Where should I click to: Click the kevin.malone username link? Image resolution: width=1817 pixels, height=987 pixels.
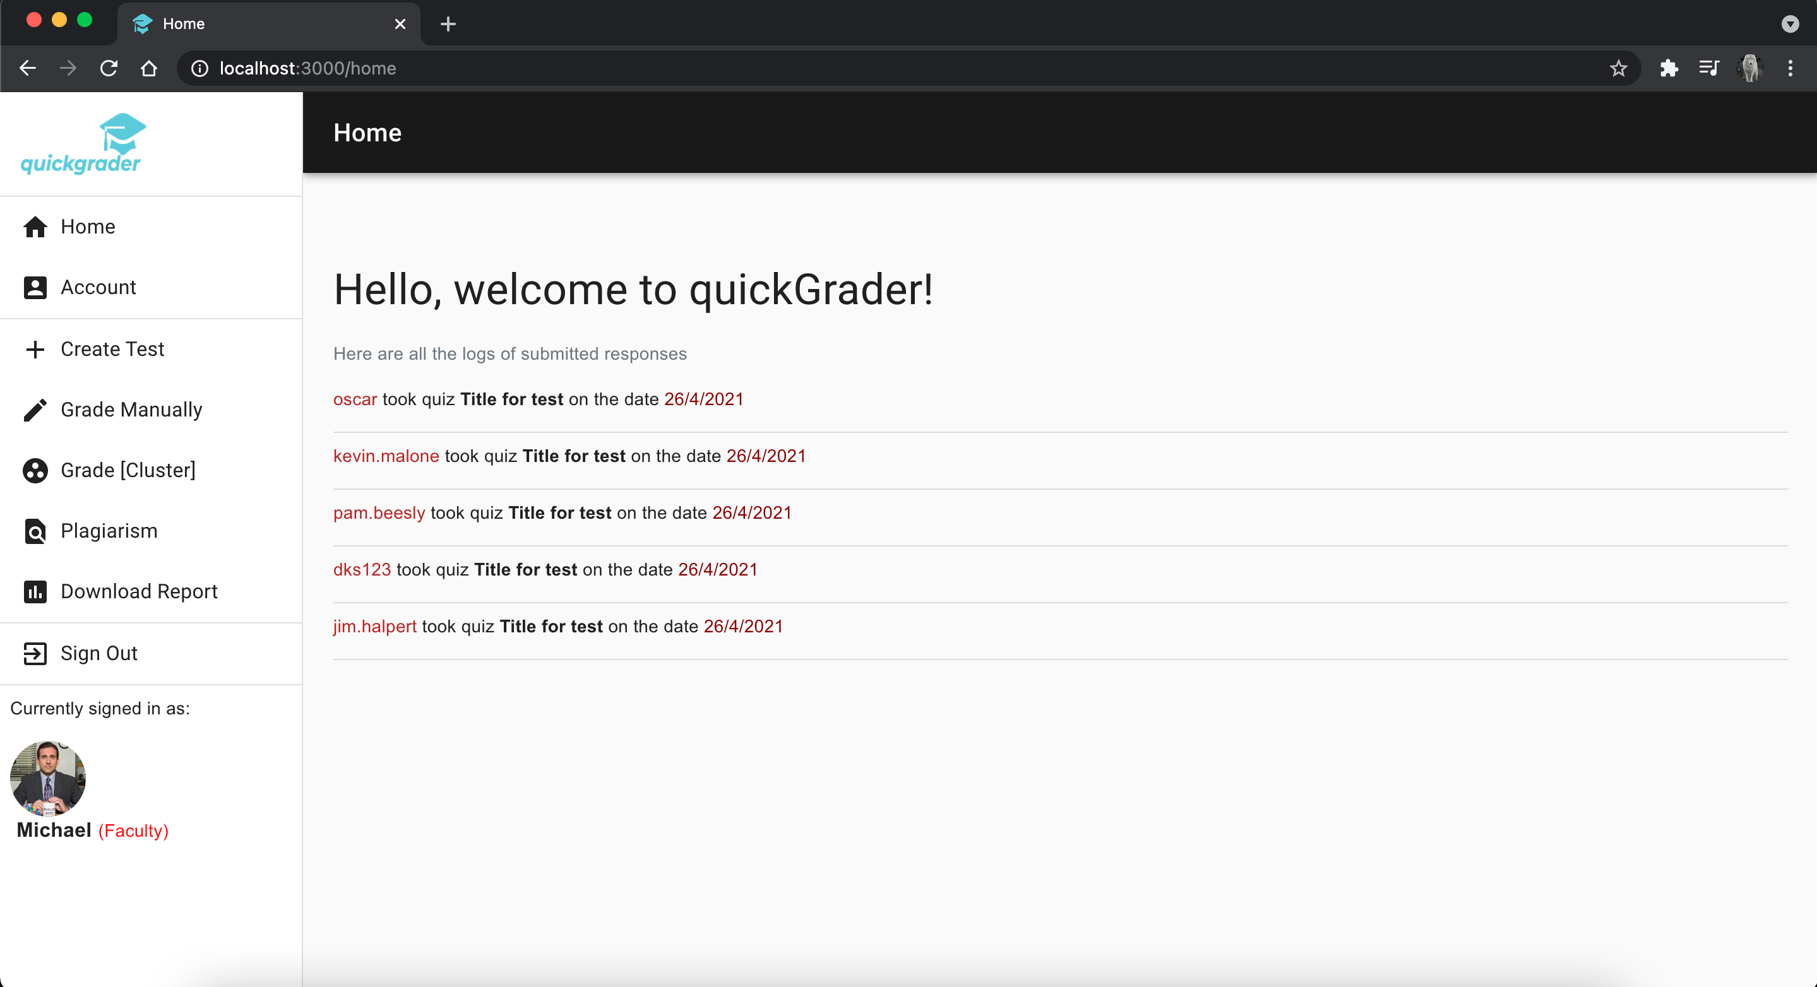tap(386, 456)
